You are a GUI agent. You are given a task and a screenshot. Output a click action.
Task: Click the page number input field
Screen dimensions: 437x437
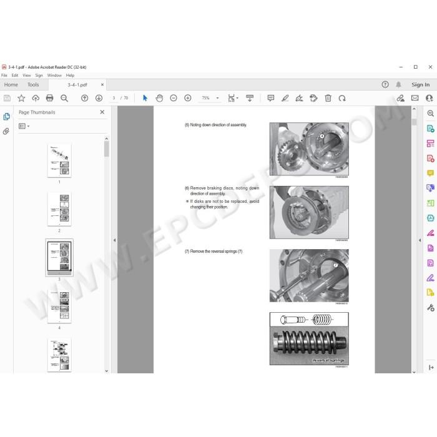click(114, 98)
